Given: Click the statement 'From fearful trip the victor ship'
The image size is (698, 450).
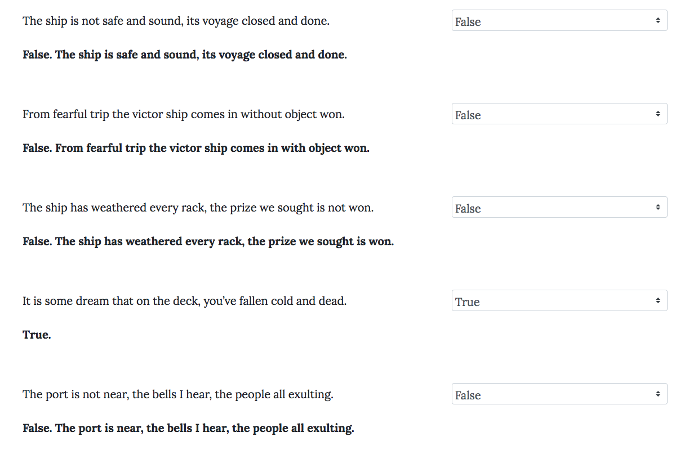Looking at the screenshot, I should [183, 115].
